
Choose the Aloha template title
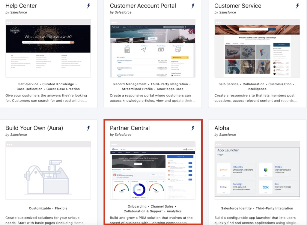click(x=222, y=128)
